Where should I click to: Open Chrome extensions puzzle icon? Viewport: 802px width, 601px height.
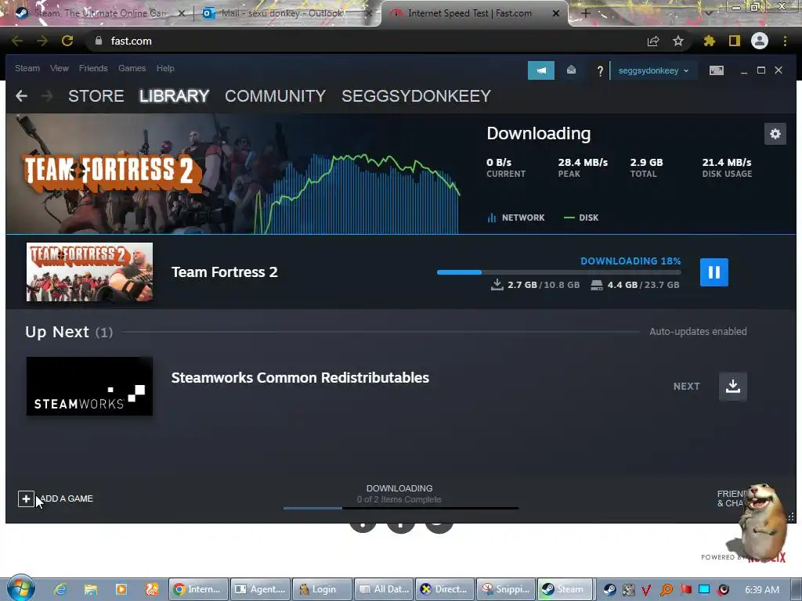click(709, 41)
